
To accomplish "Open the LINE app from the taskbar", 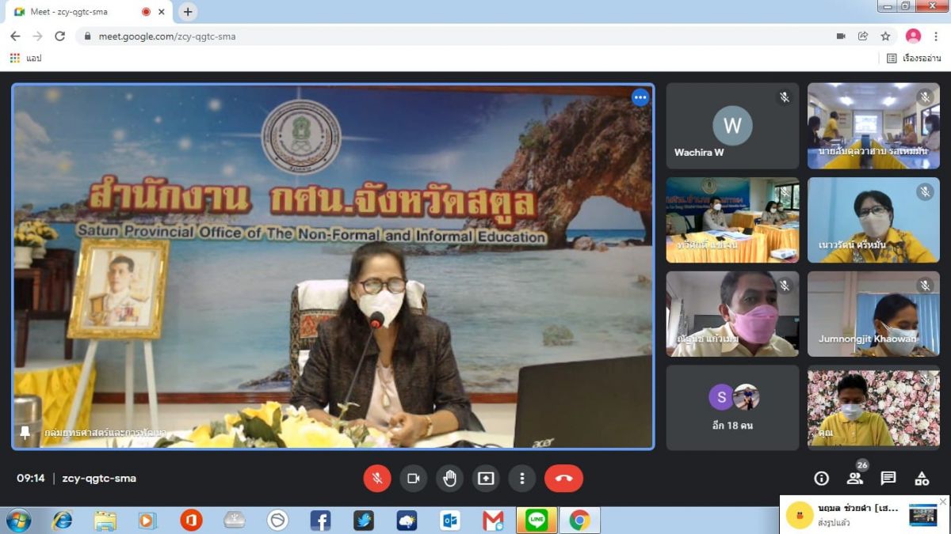I will 537,520.
